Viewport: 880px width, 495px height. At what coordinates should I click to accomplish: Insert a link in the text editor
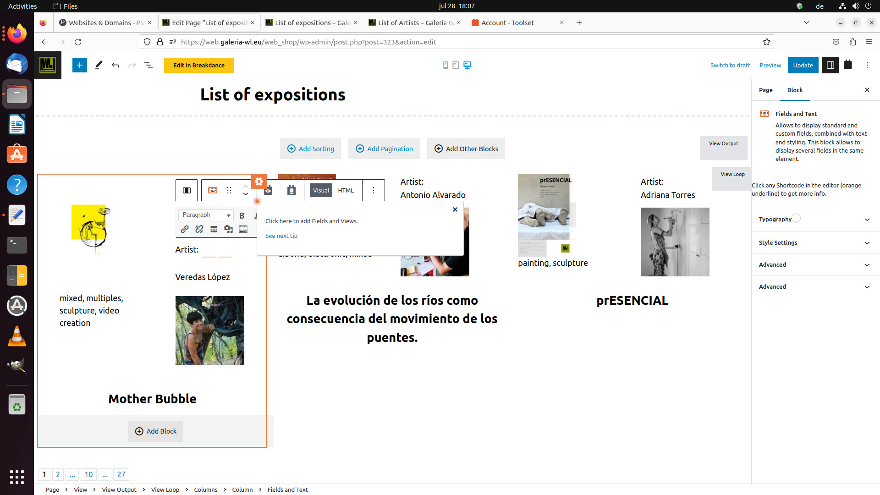tap(185, 229)
